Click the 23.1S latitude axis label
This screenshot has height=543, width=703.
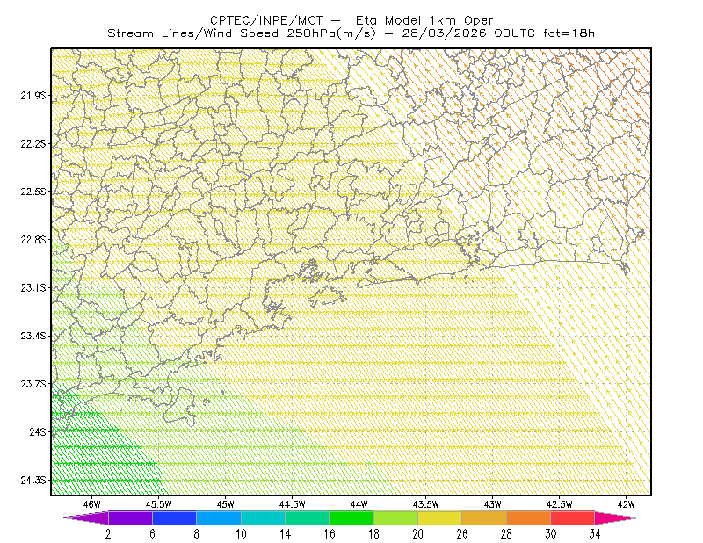[33, 287]
